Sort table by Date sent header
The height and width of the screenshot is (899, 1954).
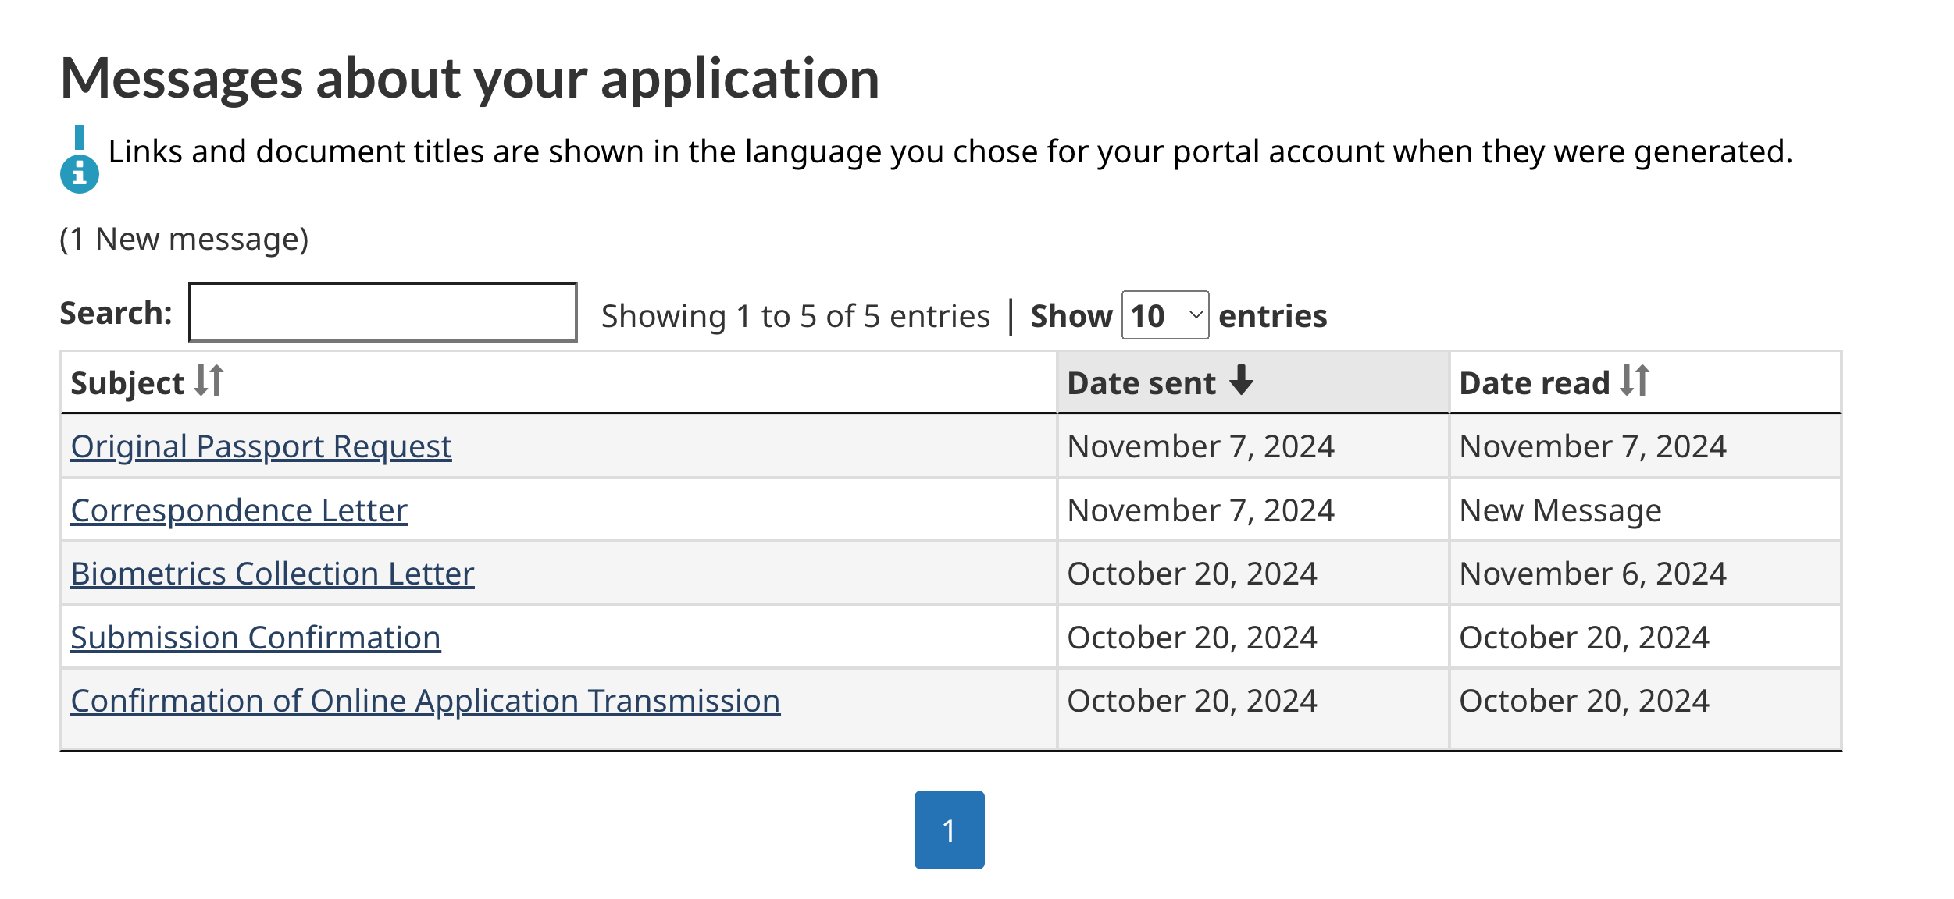[1141, 383]
